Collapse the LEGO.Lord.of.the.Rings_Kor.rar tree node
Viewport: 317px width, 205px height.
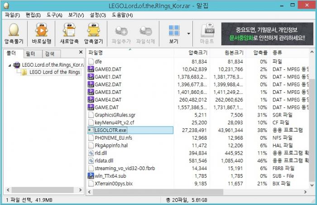click(10, 65)
